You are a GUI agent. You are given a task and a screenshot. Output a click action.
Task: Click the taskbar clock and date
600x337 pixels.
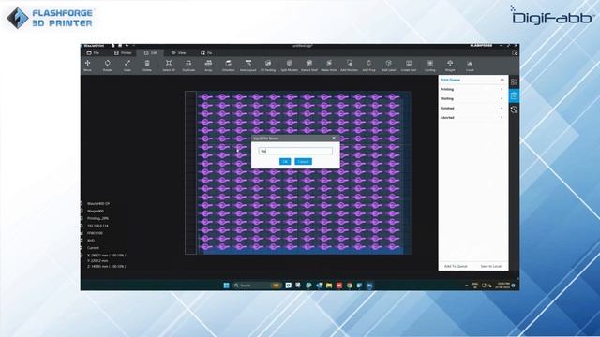point(503,286)
